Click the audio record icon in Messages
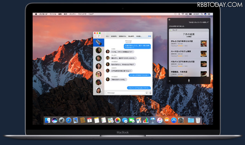This screenshot has height=145, width=245. 150,93
